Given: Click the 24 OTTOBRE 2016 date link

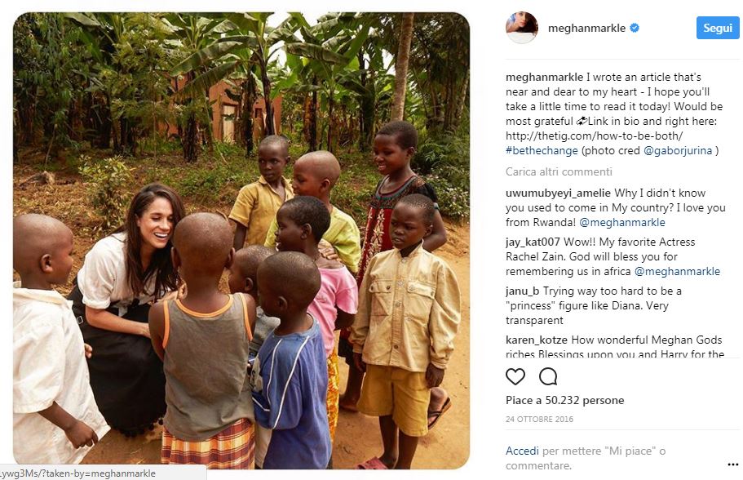Looking at the screenshot, I should click(539, 420).
